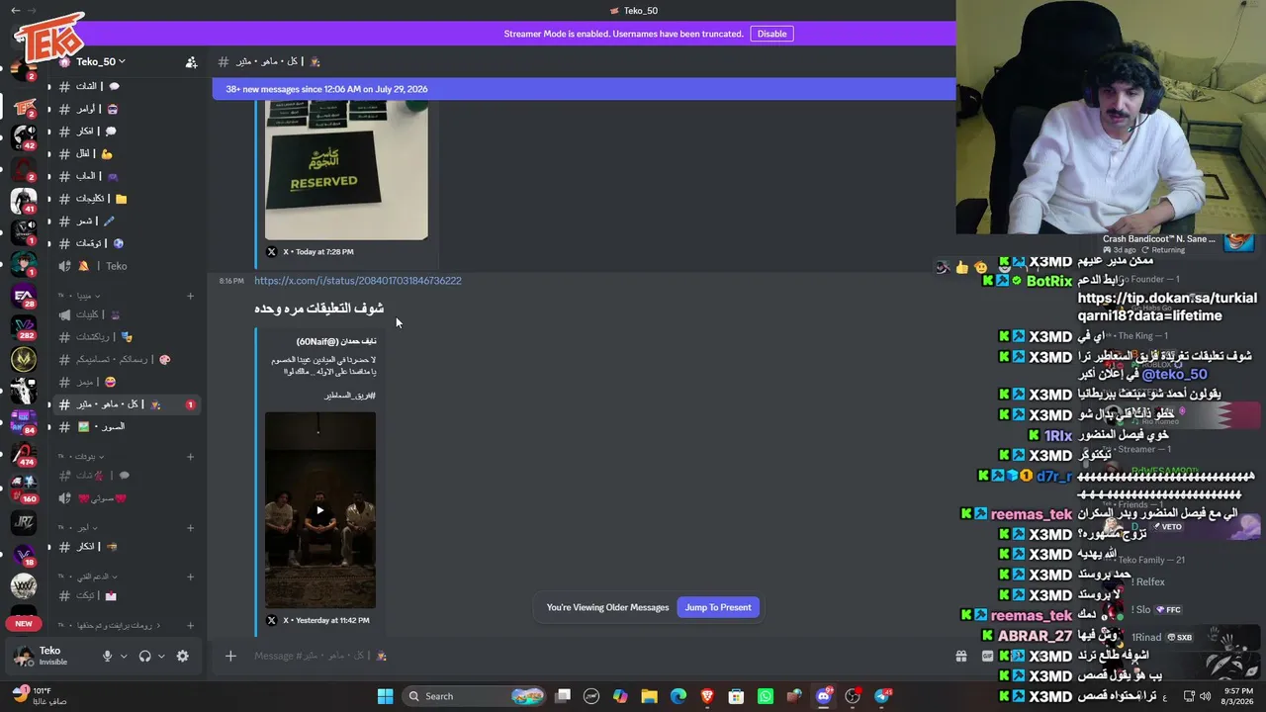Click the NEW unread servers pill
This screenshot has height=712, width=1266.
click(24, 624)
